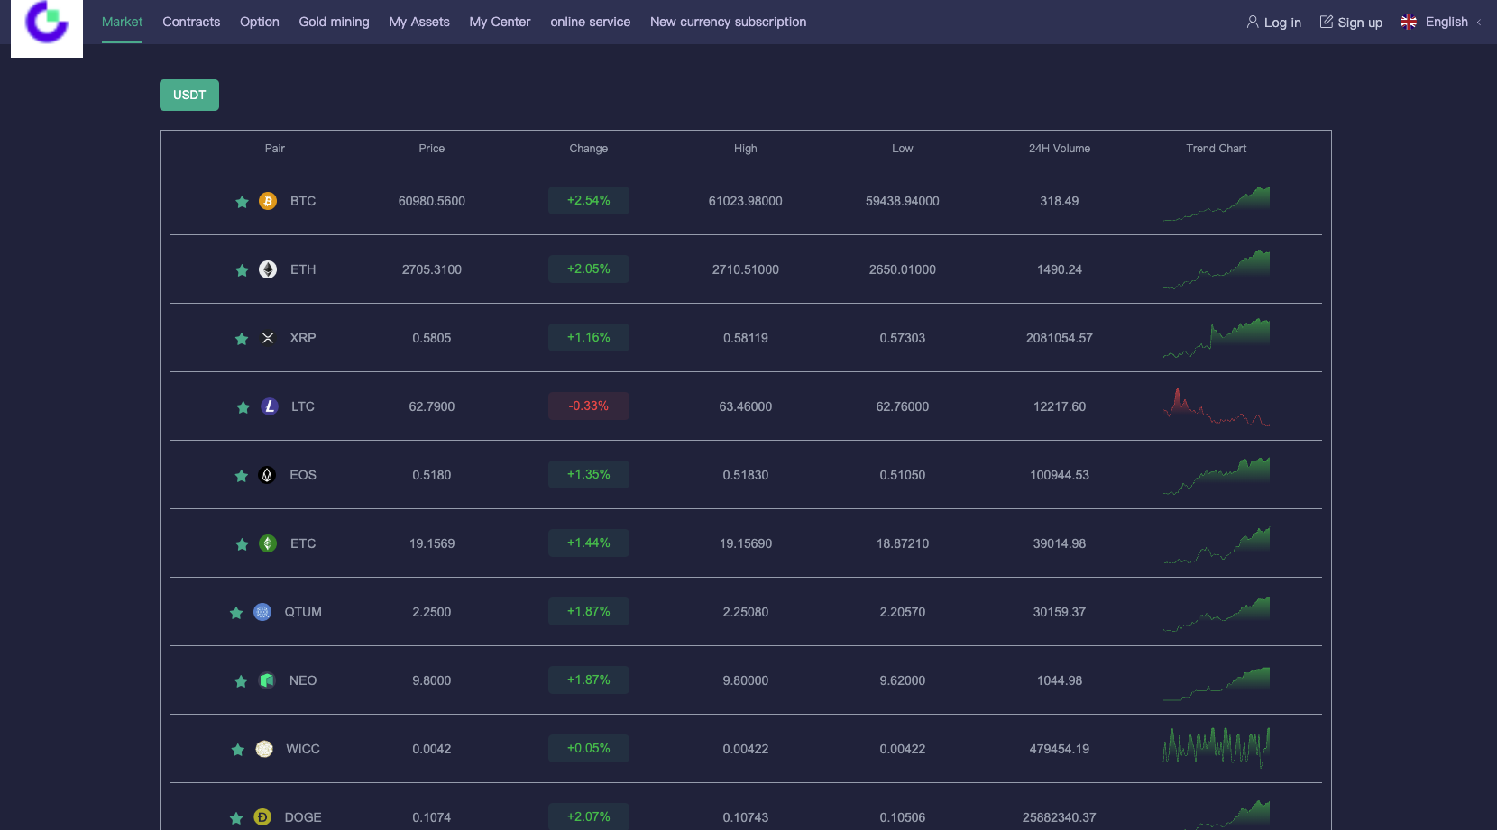Click the Log in link

(1273, 23)
